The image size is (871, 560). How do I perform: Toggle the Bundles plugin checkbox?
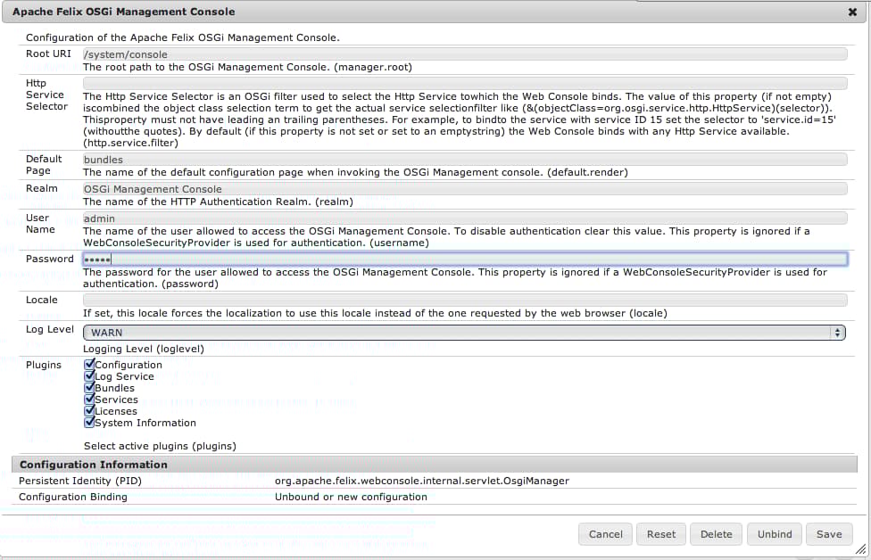[x=88, y=387]
